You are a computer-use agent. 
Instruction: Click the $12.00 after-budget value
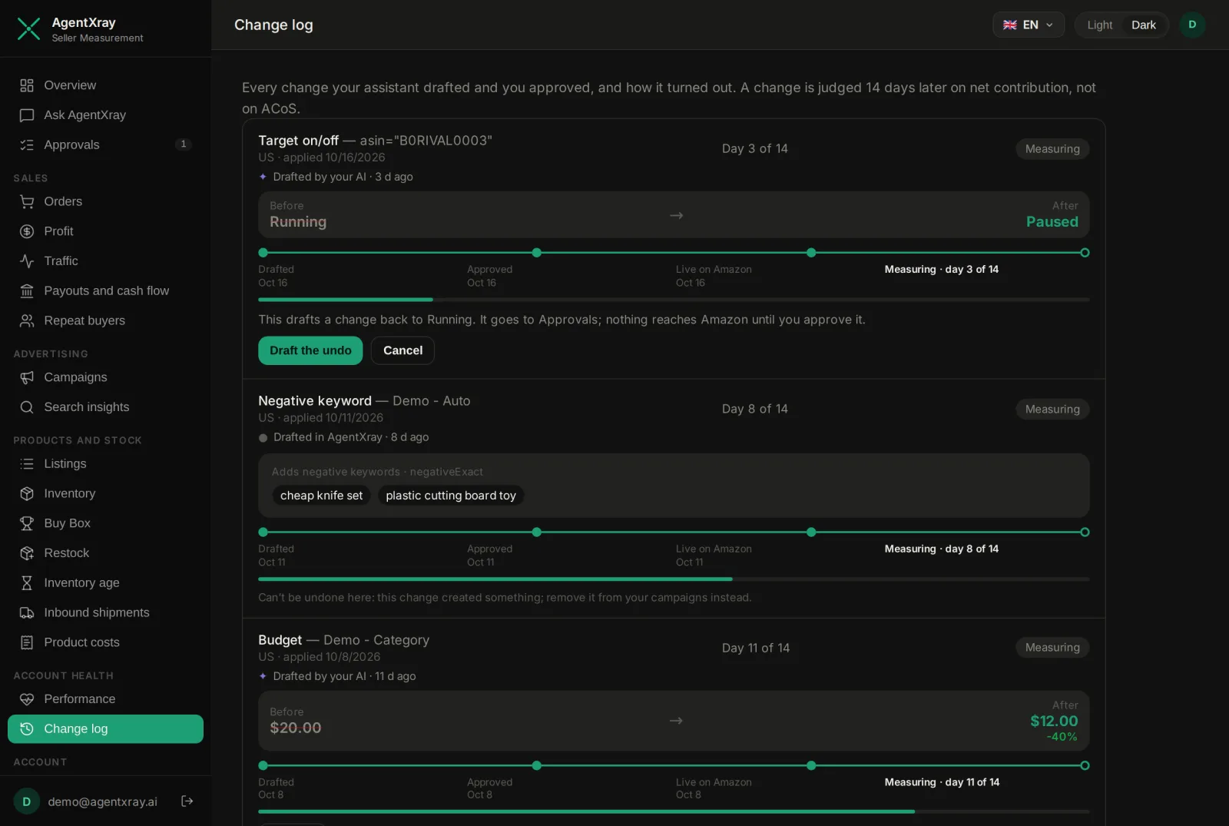click(x=1054, y=722)
